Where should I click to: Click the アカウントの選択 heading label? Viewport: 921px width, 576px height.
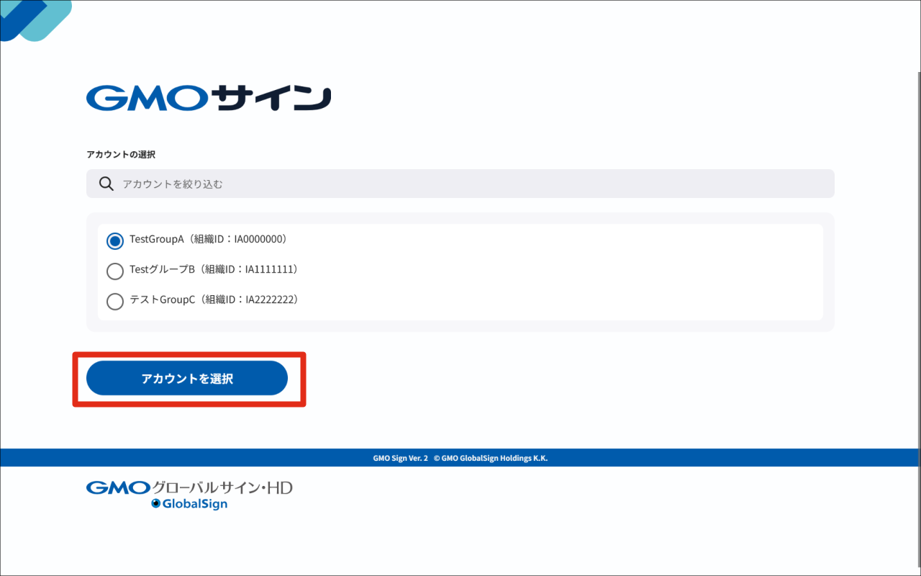point(121,155)
